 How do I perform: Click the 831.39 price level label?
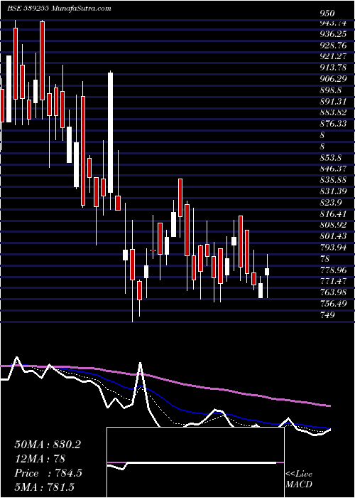334,191
